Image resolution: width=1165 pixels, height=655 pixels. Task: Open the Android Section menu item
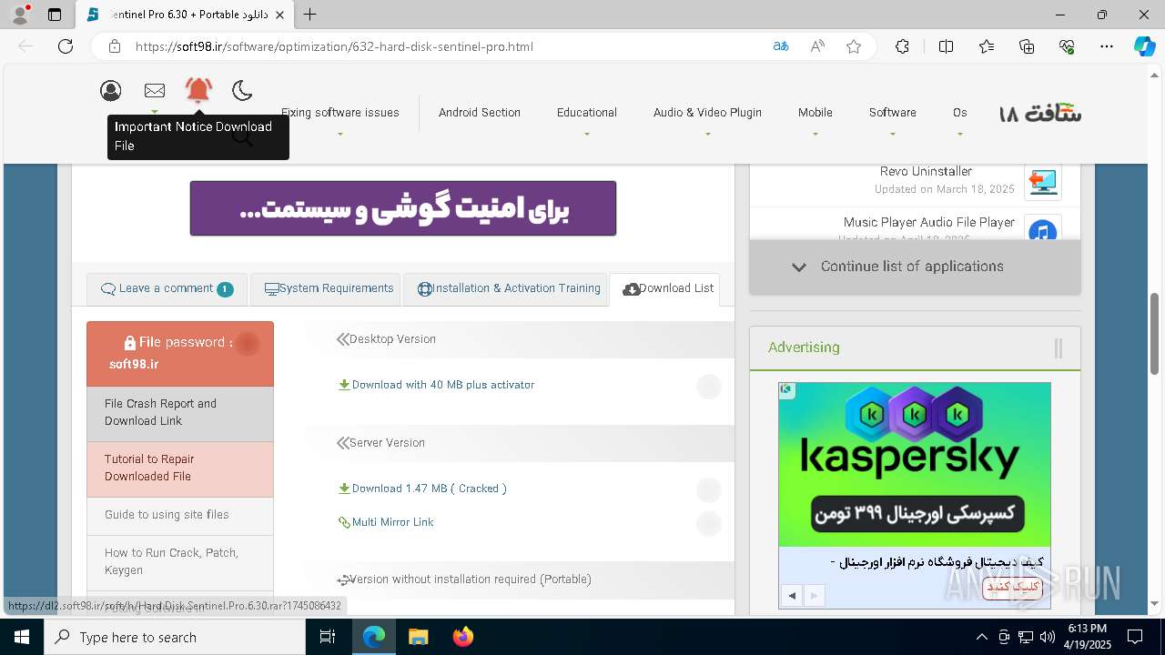(x=480, y=113)
